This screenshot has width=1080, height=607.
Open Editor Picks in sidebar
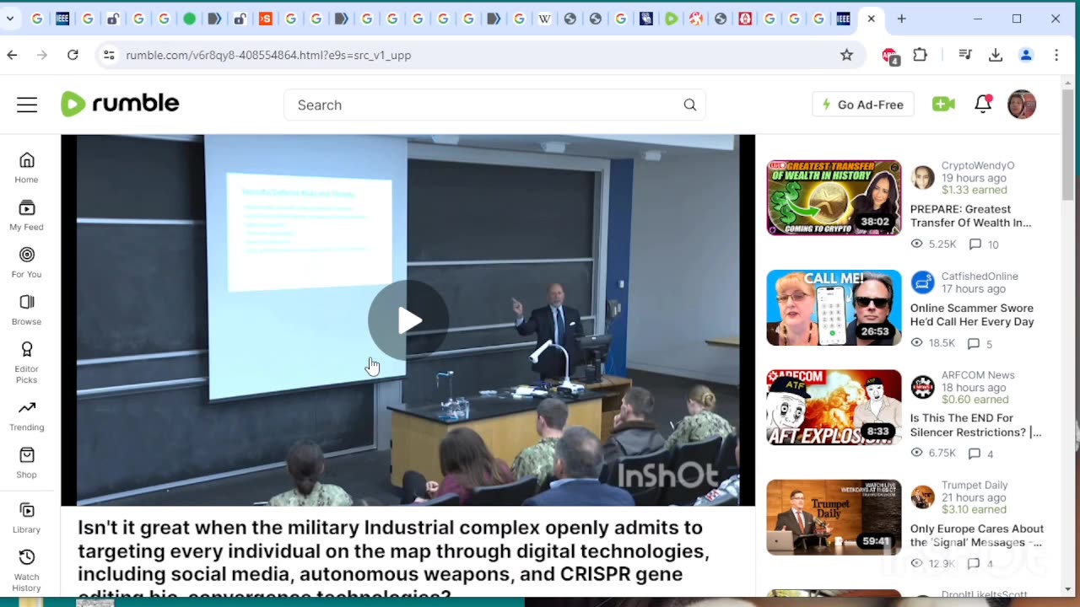26,362
